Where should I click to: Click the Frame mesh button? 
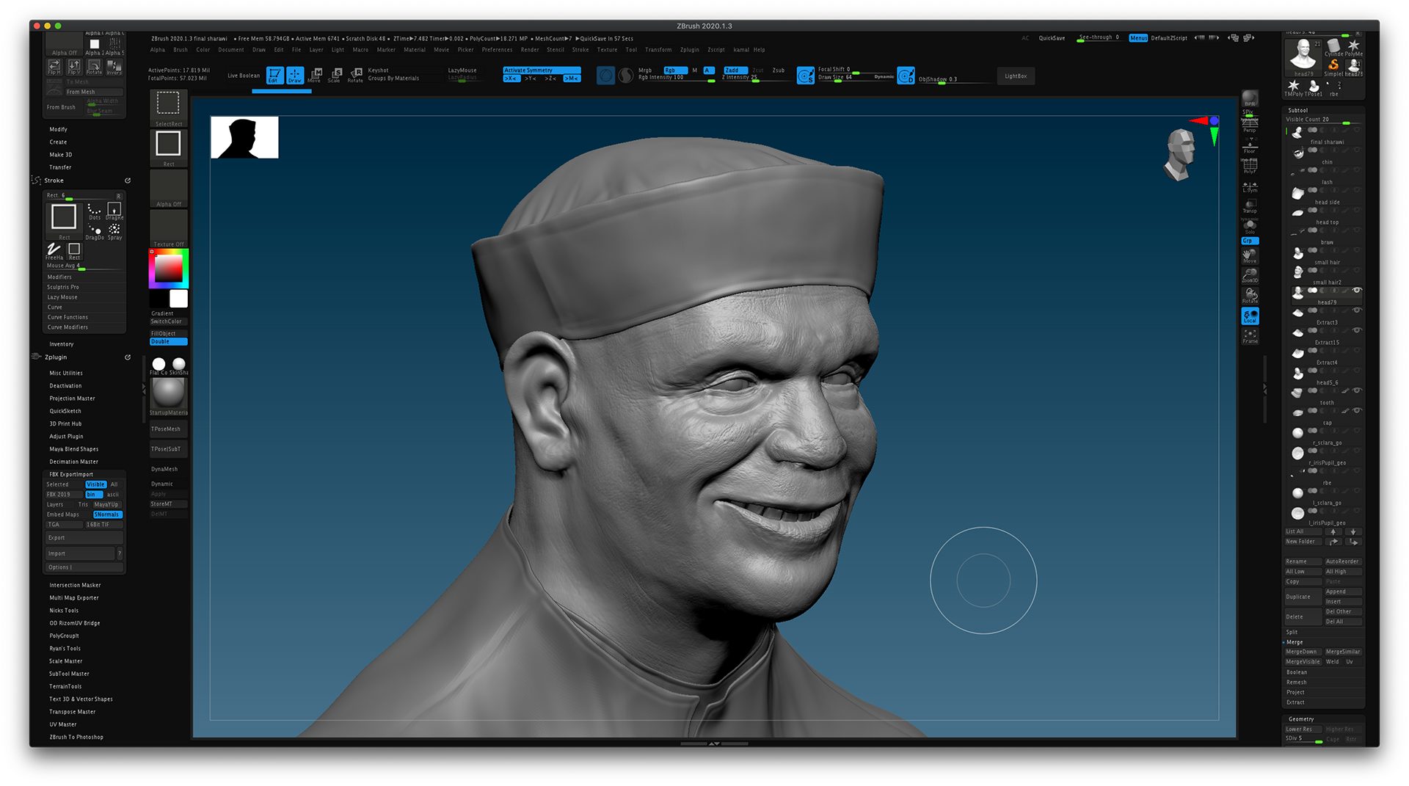[1250, 336]
